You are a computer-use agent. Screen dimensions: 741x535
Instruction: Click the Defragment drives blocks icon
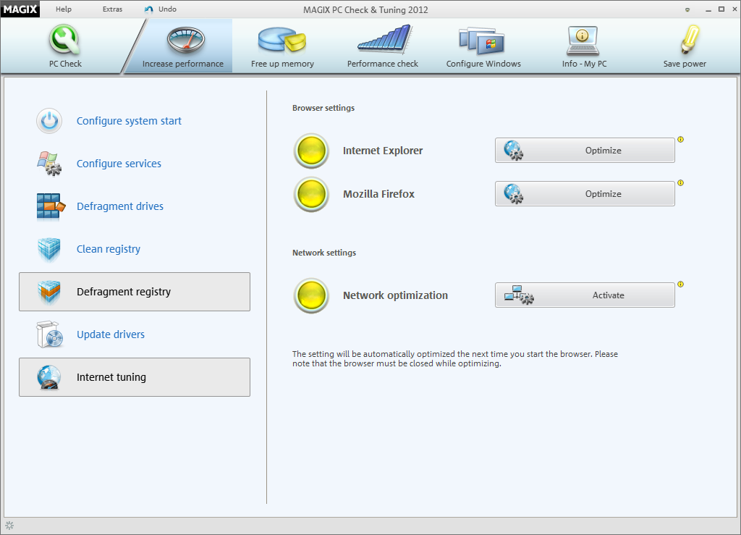point(50,206)
